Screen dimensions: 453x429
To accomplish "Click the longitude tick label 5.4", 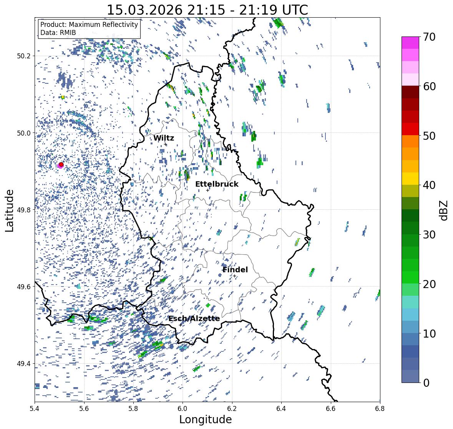I will [x=35, y=409].
